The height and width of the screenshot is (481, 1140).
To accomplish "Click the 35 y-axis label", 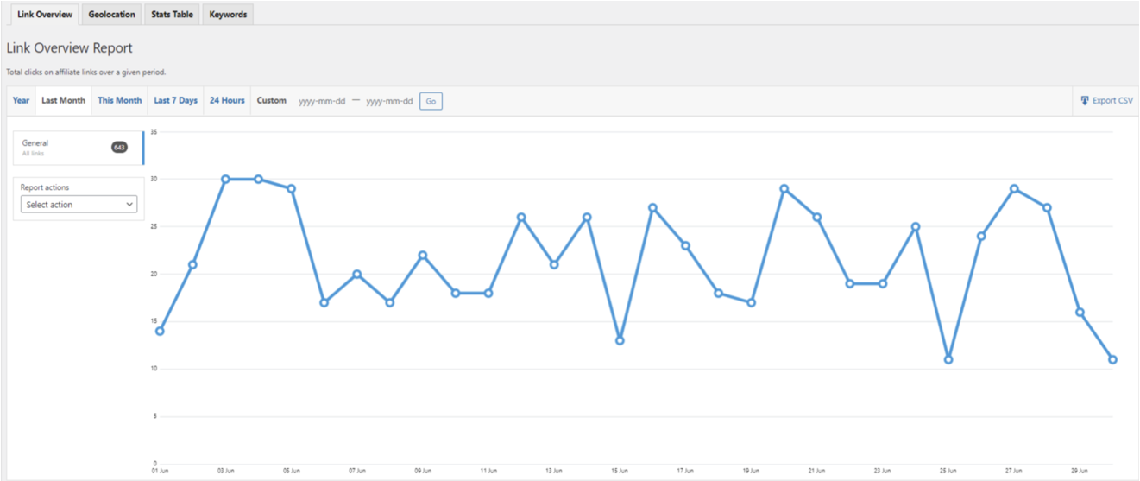I will [154, 132].
